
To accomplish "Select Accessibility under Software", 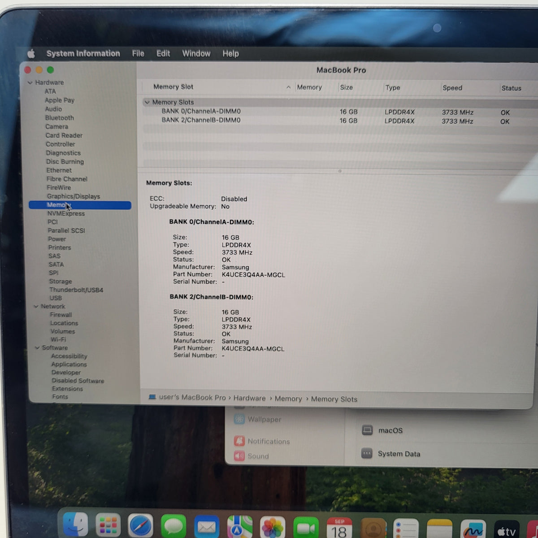I will click(69, 356).
